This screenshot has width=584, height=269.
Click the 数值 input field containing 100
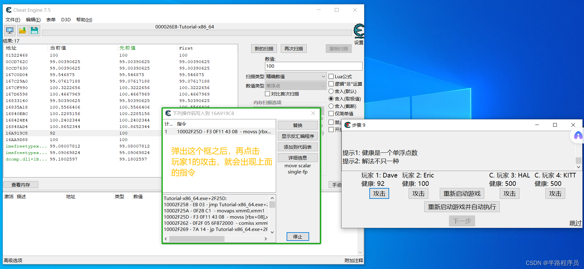[313, 66]
